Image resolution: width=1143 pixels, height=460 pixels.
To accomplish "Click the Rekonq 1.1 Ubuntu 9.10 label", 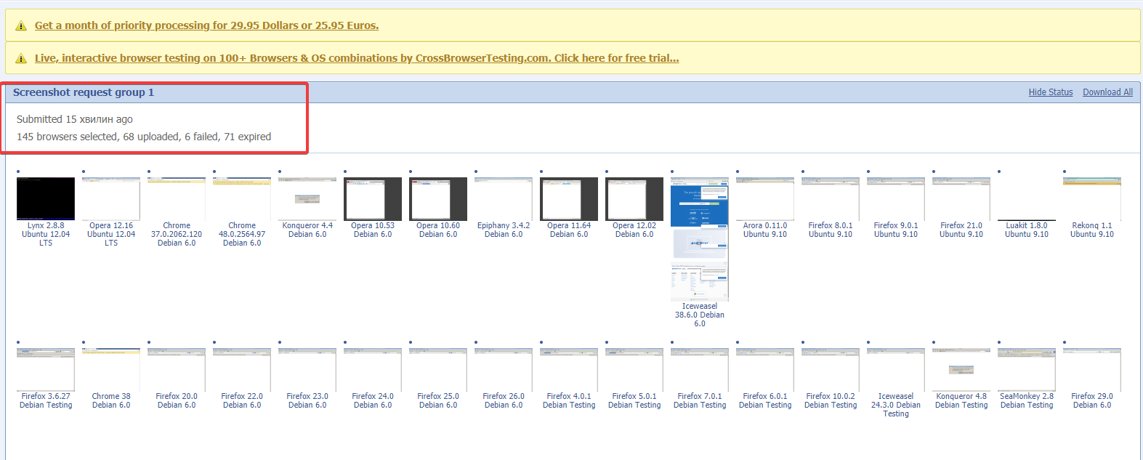I will click(1092, 230).
